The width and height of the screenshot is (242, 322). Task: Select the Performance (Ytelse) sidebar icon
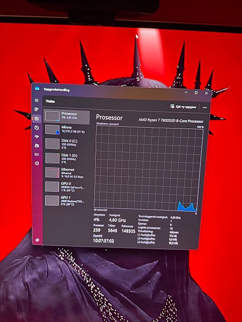[x=37, y=119]
